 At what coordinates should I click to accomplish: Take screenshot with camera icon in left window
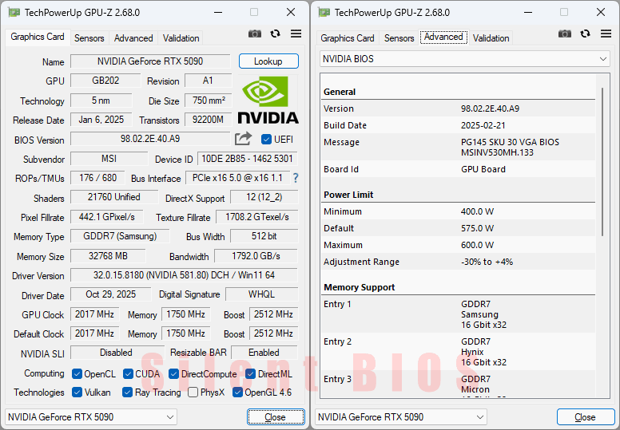pos(255,34)
